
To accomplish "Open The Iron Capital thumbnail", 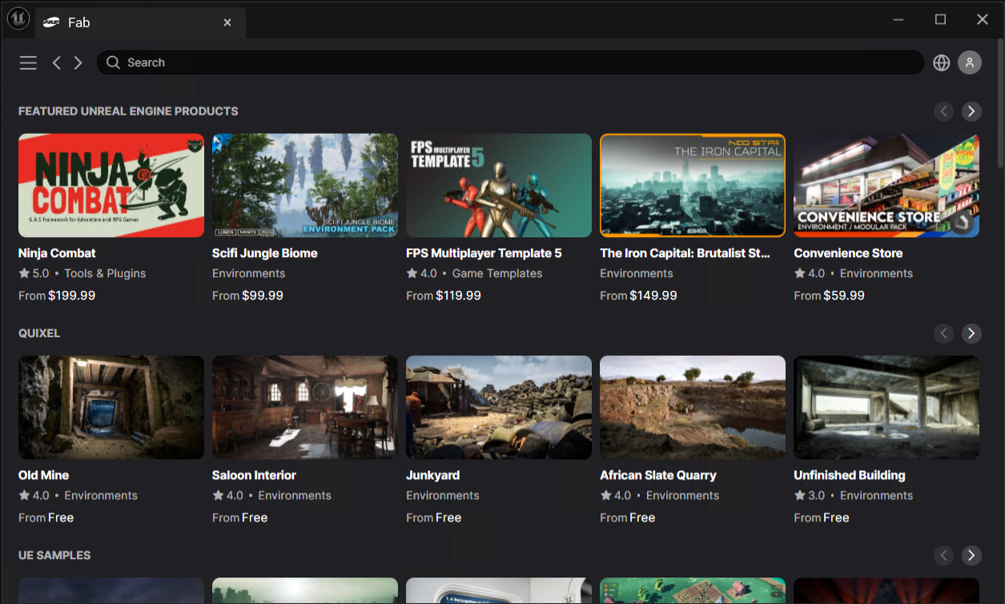I will [693, 185].
